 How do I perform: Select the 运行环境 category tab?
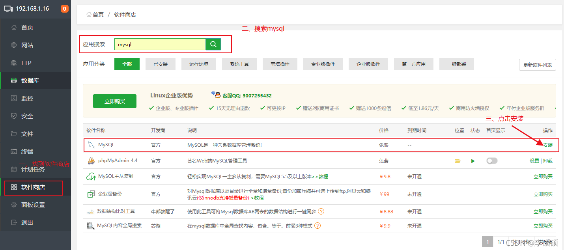tap(199, 64)
